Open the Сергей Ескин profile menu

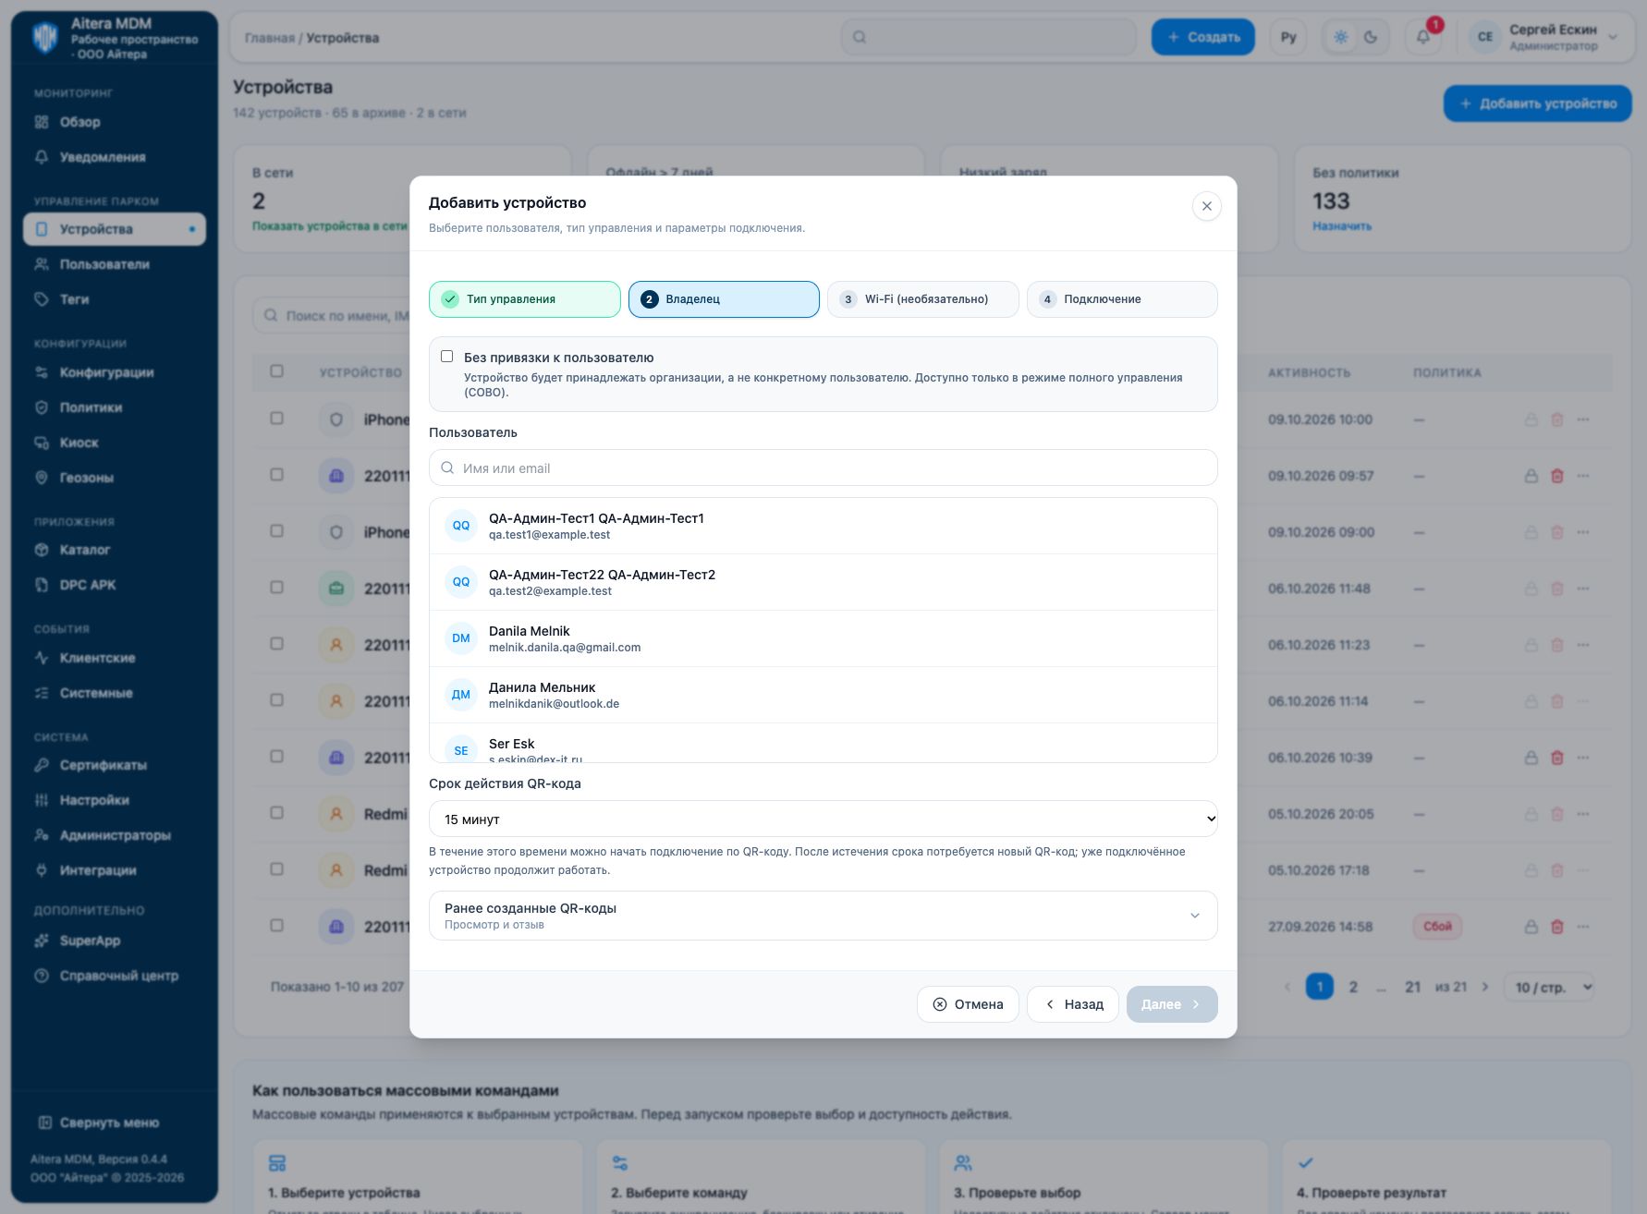tap(1545, 37)
